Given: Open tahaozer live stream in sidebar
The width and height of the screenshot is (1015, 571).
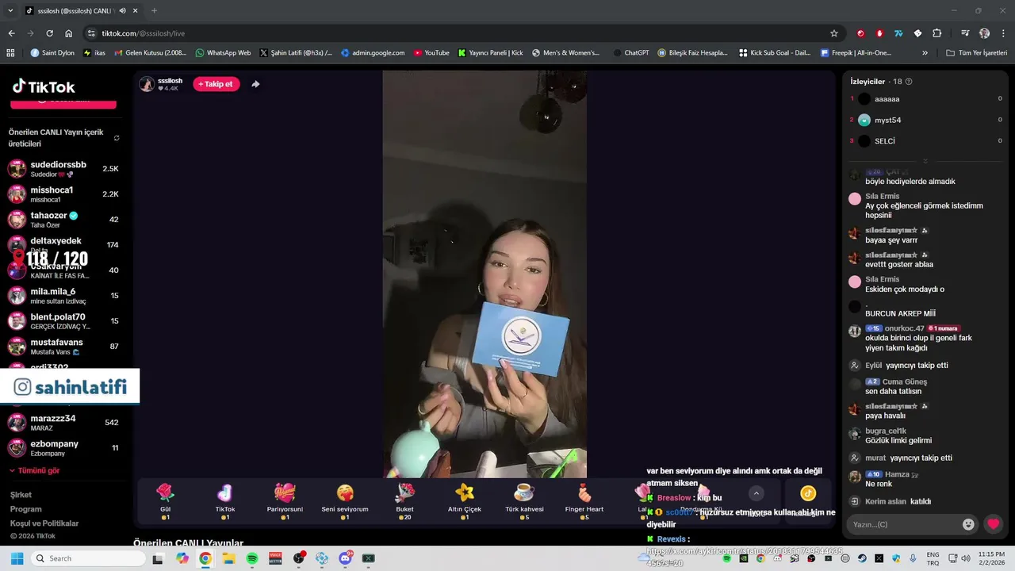Looking at the screenshot, I should pyautogui.click(x=63, y=220).
